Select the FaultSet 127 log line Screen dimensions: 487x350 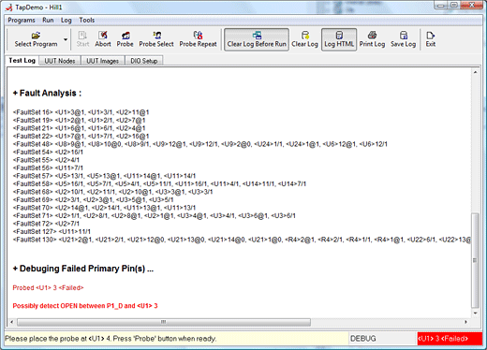tap(52, 231)
